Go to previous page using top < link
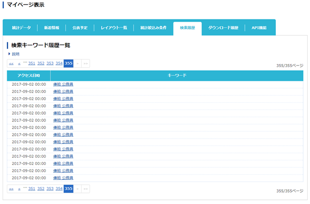The width and height of the screenshot is (310, 204). [19, 64]
